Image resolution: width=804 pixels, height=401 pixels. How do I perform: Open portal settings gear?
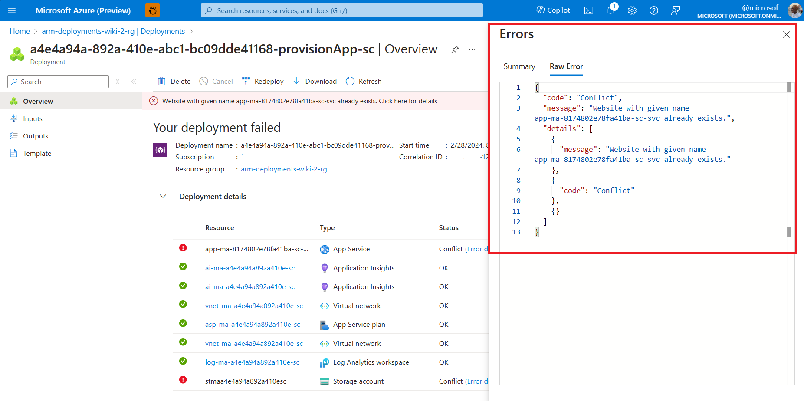tap(632, 10)
